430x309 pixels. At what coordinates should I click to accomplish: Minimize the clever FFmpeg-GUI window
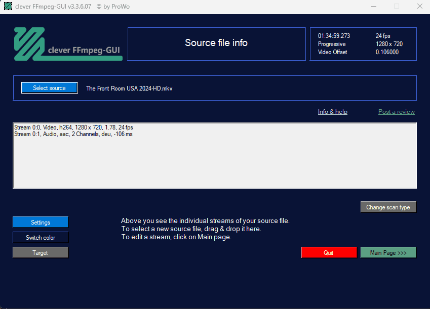click(x=374, y=6)
